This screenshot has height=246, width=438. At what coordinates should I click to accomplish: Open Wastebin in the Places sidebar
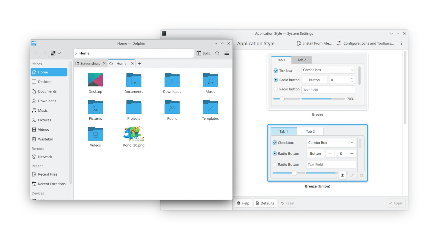click(49, 139)
